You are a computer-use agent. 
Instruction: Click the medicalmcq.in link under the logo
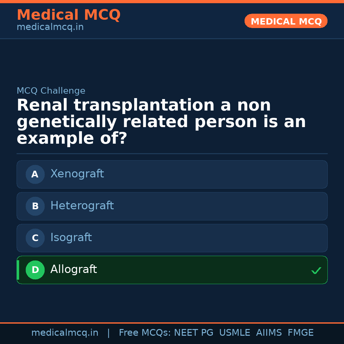pyautogui.click(x=50, y=27)
